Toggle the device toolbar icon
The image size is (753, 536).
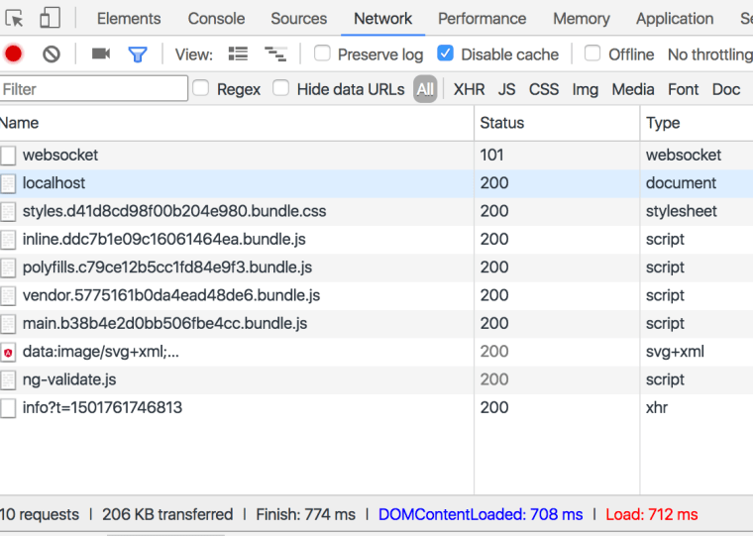pos(50,19)
